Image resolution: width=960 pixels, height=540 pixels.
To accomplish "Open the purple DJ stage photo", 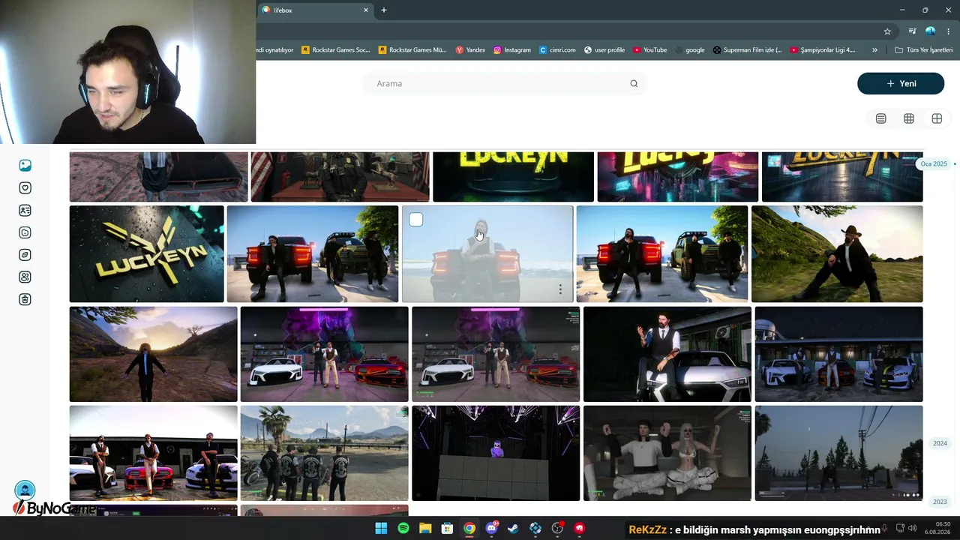I will pyautogui.click(x=496, y=453).
